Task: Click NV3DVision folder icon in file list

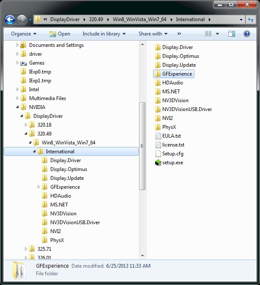Action: [x=158, y=100]
